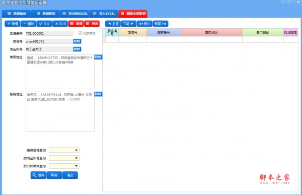Go to previous record 上笔
Viewport: 302px width, 195px height.
[x=113, y=24]
